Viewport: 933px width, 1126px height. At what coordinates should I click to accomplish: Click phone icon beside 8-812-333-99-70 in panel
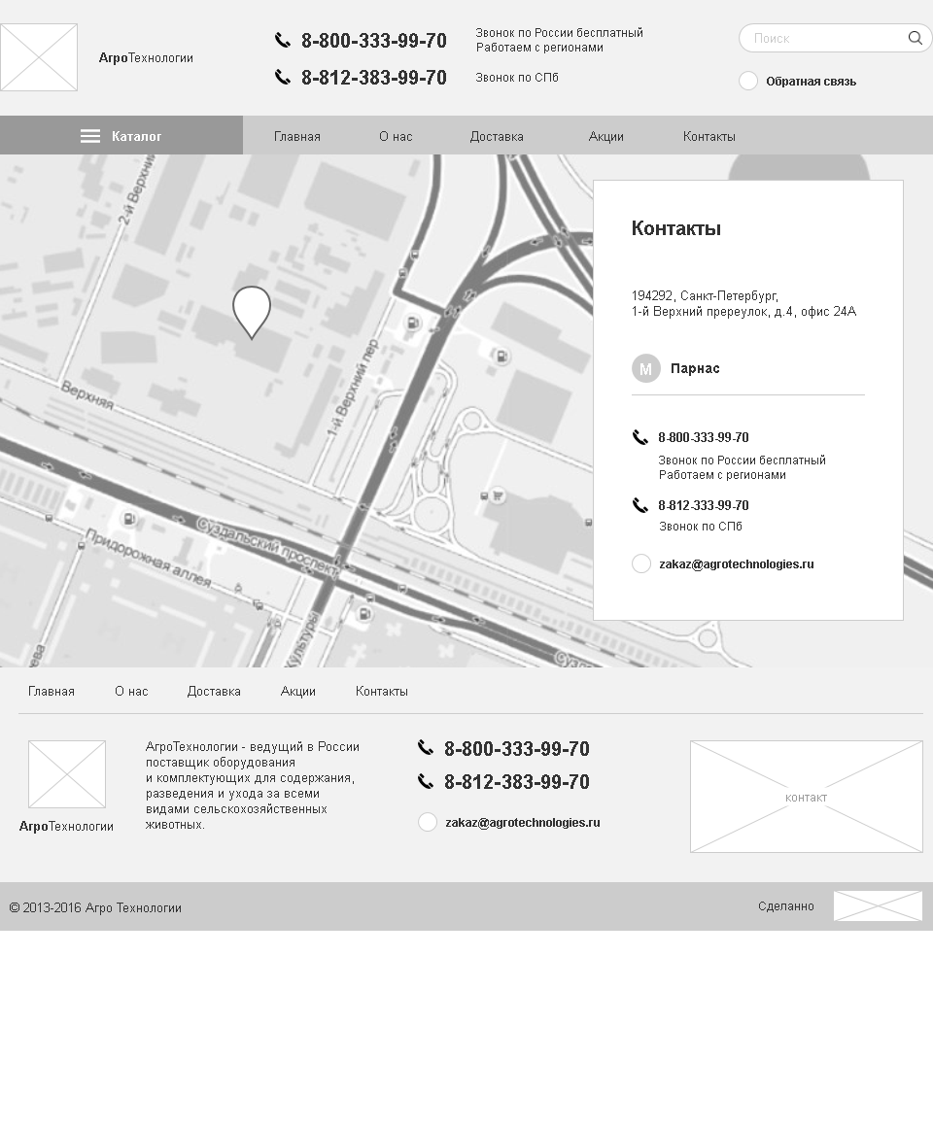click(x=639, y=505)
